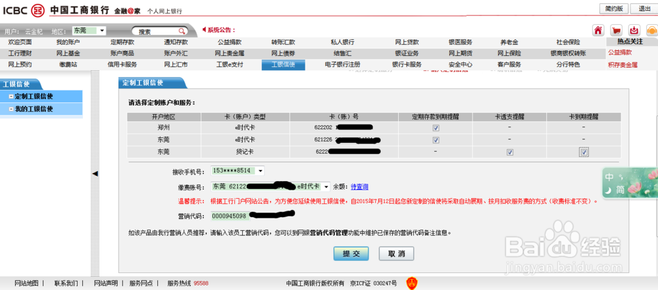Image resolution: width=658 pixels, height=290 pixels.
Task: Open the 定期存款 menu
Action: pyautogui.click(x=122, y=42)
